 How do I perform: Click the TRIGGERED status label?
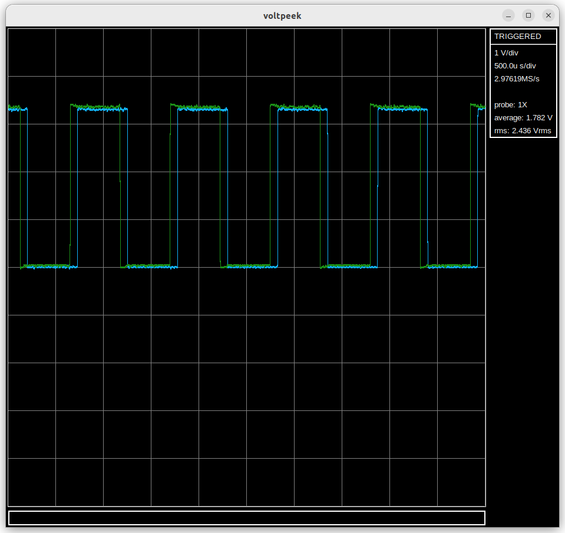coord(517,37)
